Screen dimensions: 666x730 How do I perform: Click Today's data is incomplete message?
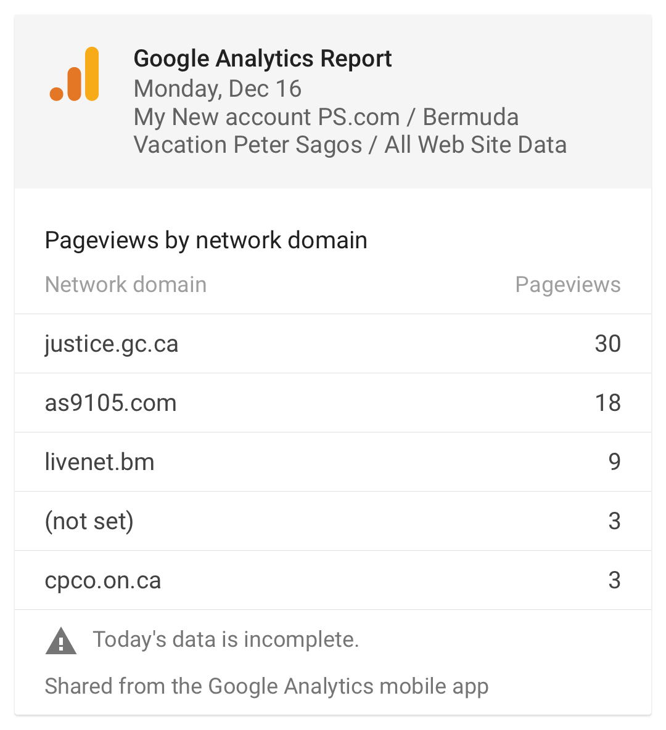[226, 639]
